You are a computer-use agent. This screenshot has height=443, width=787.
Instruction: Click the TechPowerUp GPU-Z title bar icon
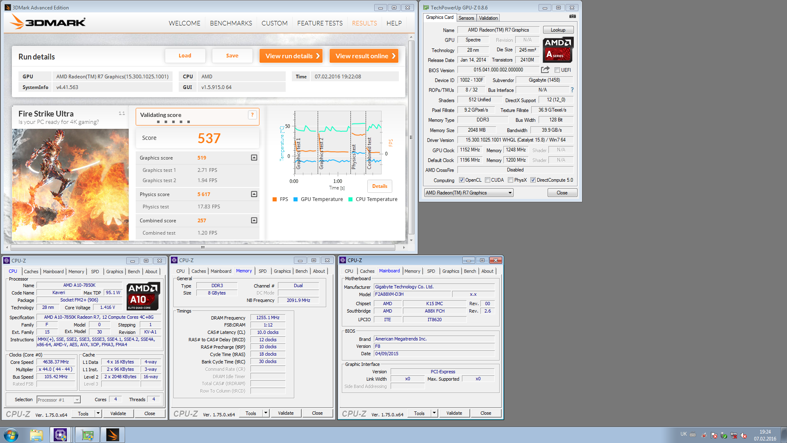point(426,7)
